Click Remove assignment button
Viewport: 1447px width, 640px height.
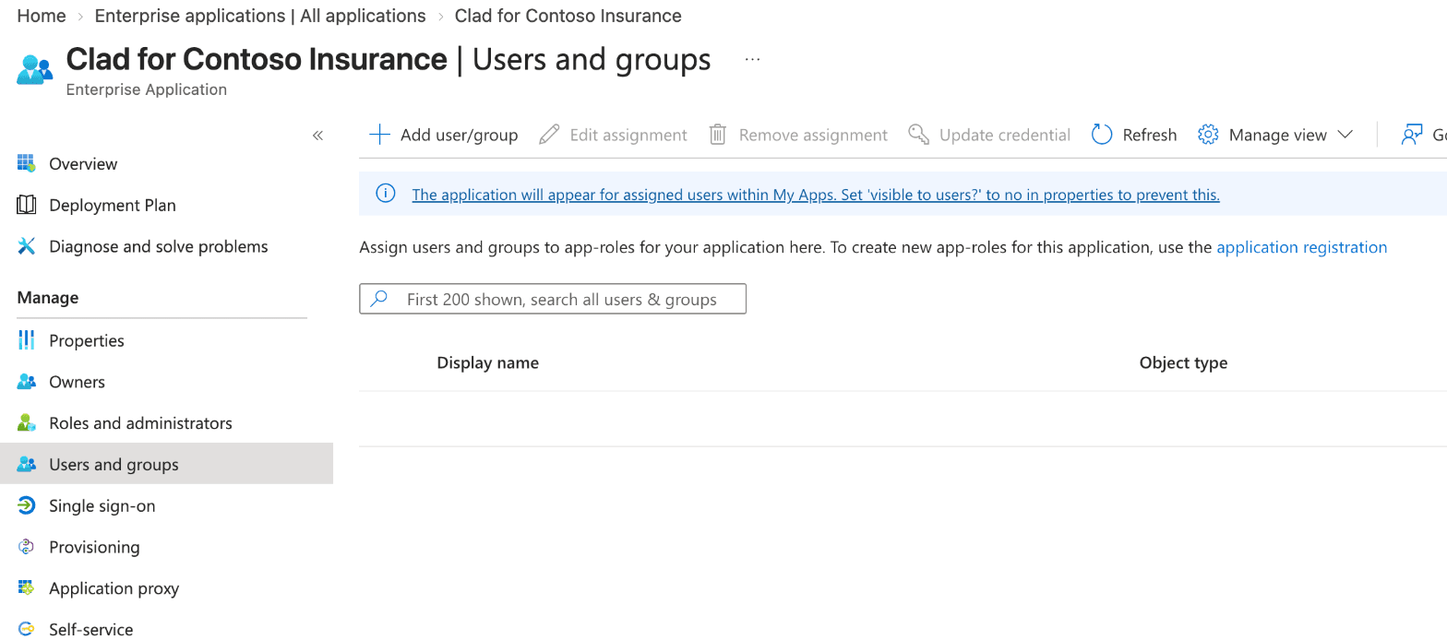coord(797,135)
